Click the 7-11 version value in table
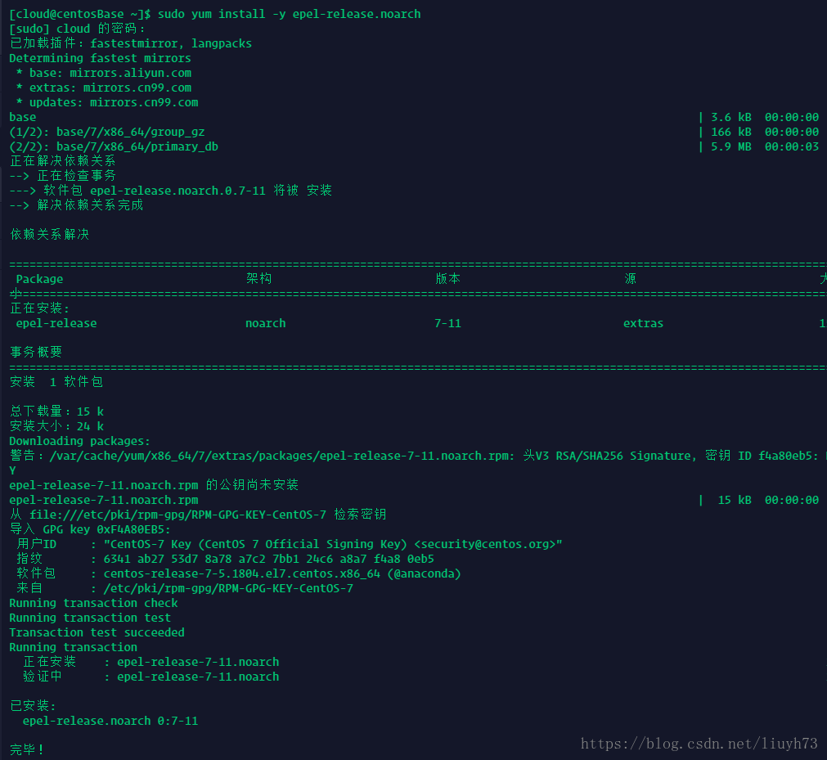 [x=447, y=323]
